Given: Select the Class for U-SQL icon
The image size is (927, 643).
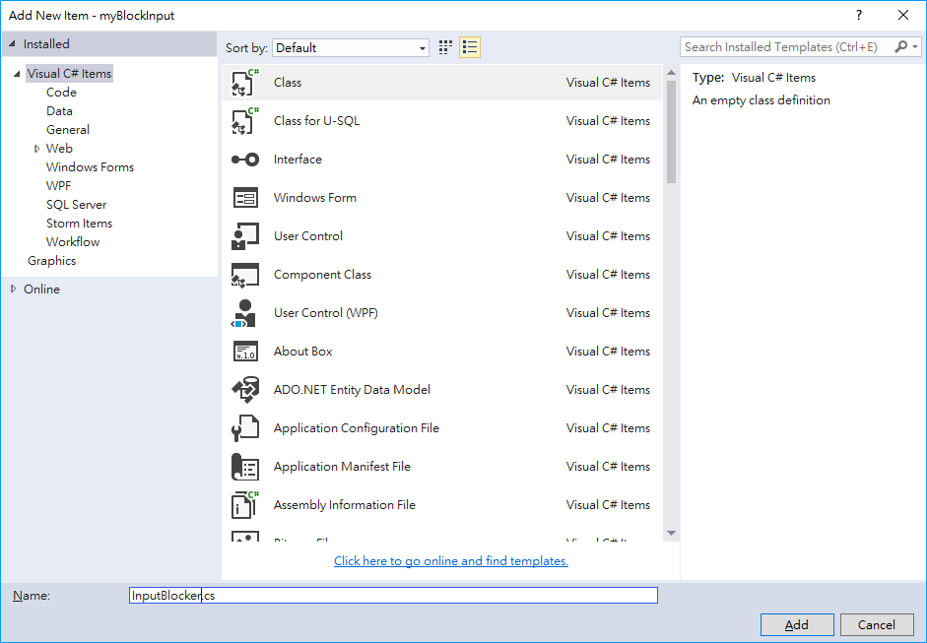Looking at the screenshot, I should tap(244, 121).
